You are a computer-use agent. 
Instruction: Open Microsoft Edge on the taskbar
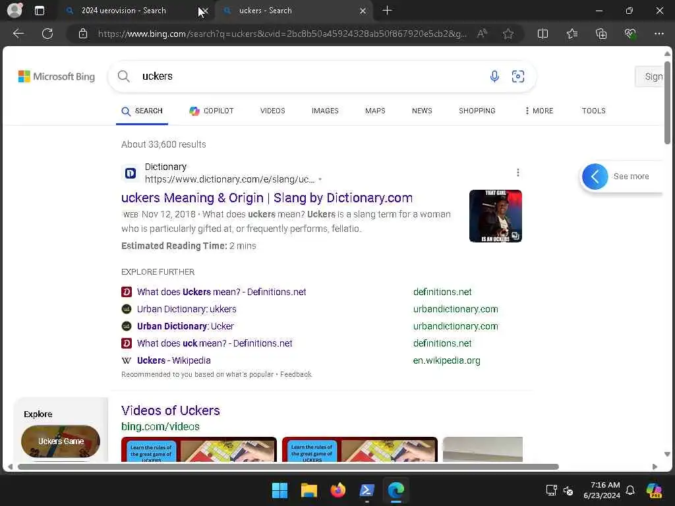[396, 490]
